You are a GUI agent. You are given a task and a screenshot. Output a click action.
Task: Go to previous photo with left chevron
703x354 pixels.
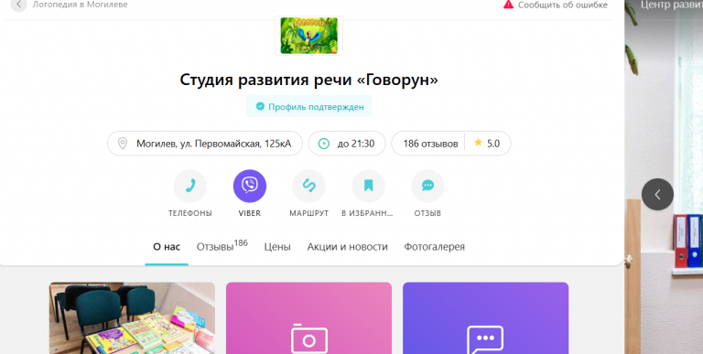(x=657, y=195)
